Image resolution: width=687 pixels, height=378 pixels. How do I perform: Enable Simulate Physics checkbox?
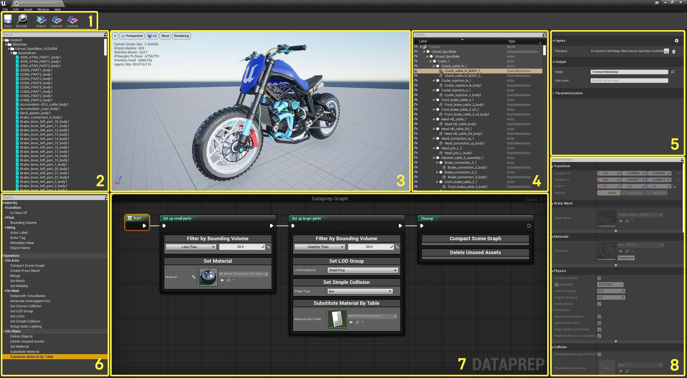(599, 278)
